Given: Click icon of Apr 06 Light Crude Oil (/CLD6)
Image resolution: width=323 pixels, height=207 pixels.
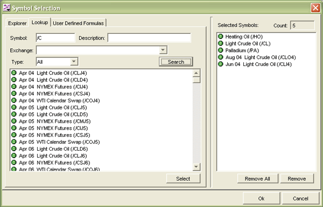Looking at the screenshot, I should pyautogui.click(x=14, y=149).
